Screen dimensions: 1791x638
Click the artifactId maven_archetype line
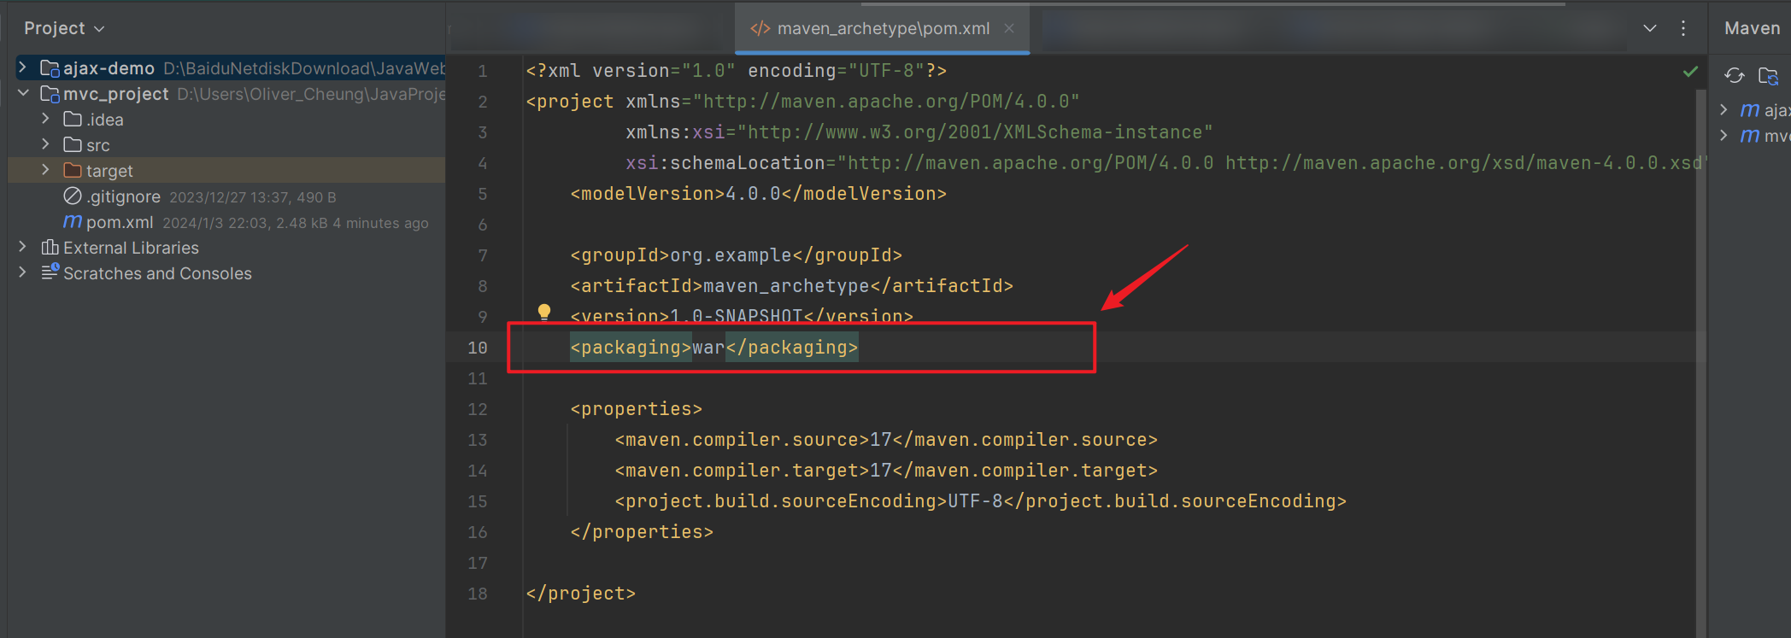(791, 286)
